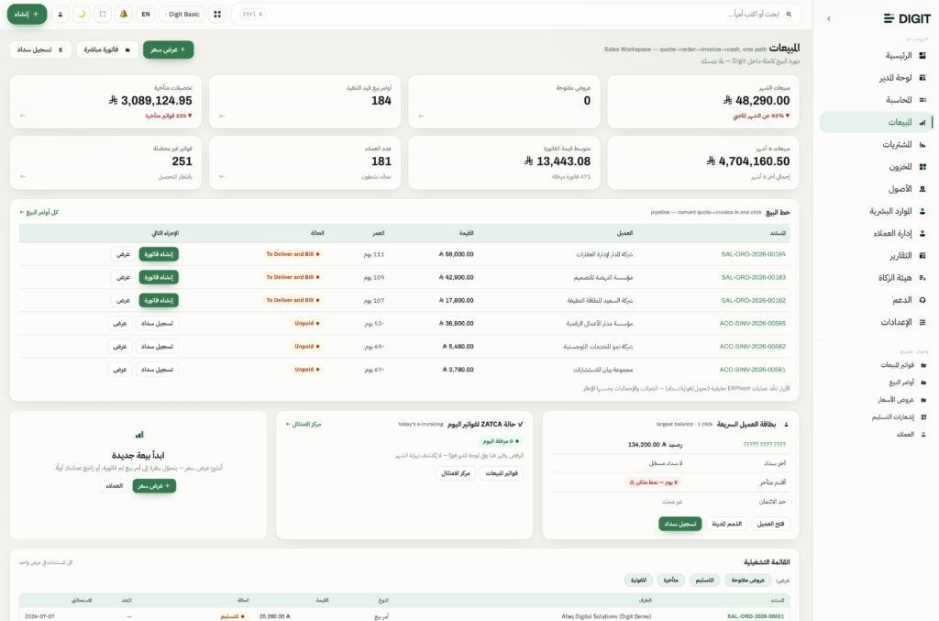Open arrow on تحصيلات متأخرة card

(23, 116)
